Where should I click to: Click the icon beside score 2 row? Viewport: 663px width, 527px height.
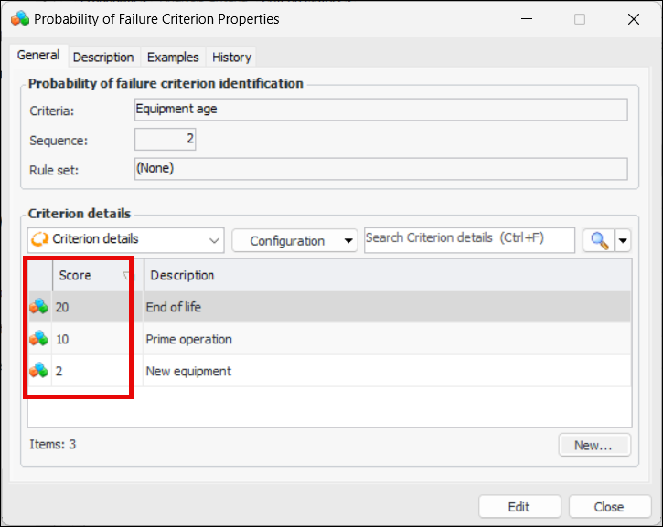38,371
